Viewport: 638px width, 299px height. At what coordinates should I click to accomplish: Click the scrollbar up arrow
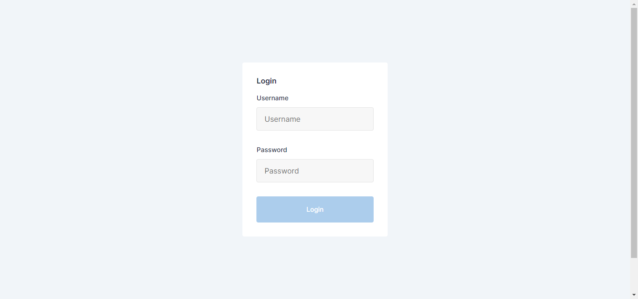[634, 4]
